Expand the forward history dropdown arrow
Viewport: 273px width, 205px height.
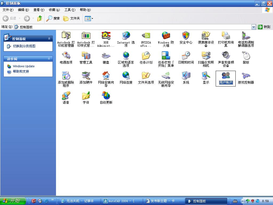[33, 18]
